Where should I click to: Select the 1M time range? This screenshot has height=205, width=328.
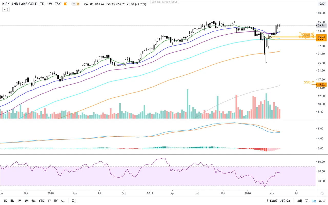click(19, 201)
